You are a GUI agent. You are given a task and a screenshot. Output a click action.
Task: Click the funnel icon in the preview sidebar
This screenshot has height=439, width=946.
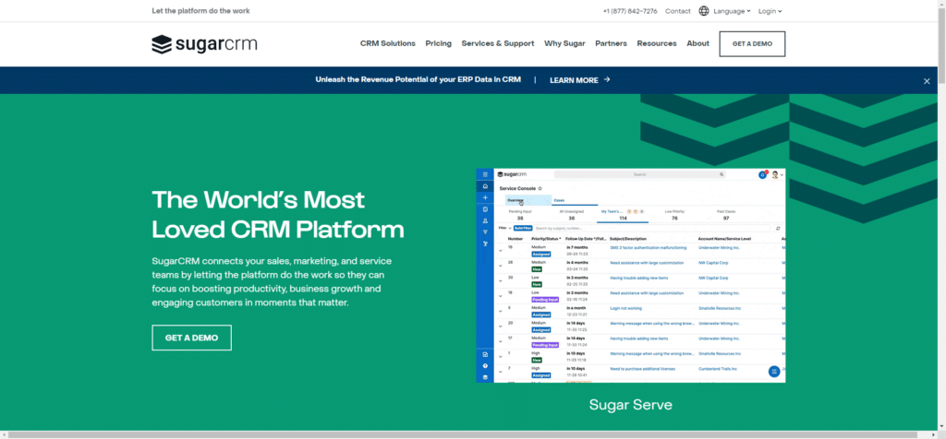[485, 231]
